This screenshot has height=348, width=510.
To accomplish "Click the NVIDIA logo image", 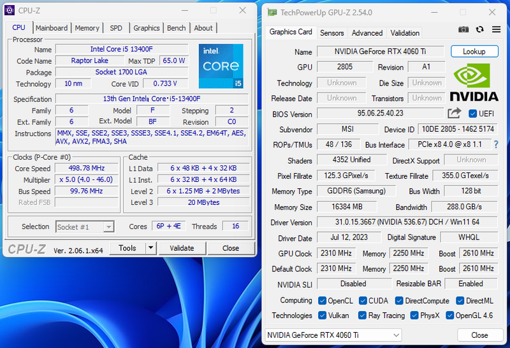I will [x=474, y=83].
